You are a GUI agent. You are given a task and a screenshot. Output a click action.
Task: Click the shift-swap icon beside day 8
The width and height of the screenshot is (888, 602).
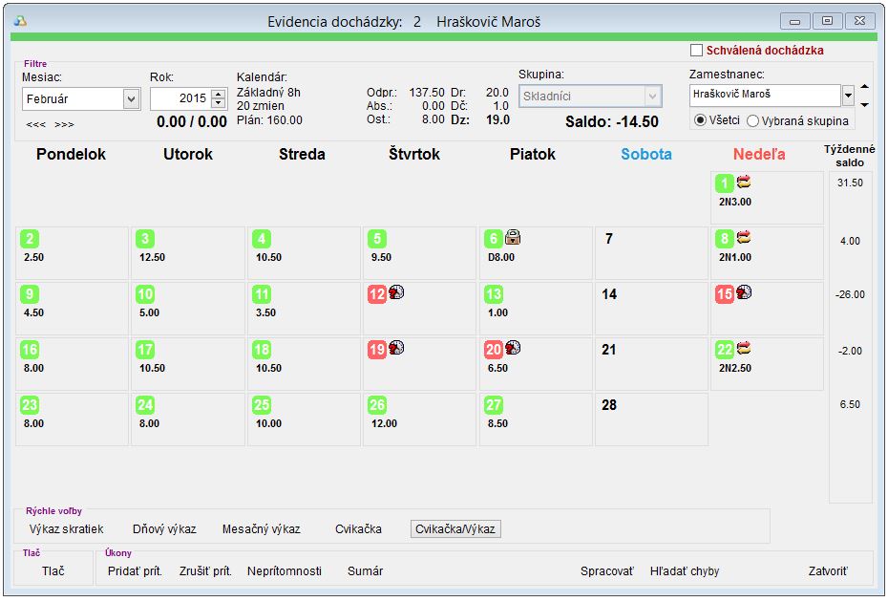point(744,237)
